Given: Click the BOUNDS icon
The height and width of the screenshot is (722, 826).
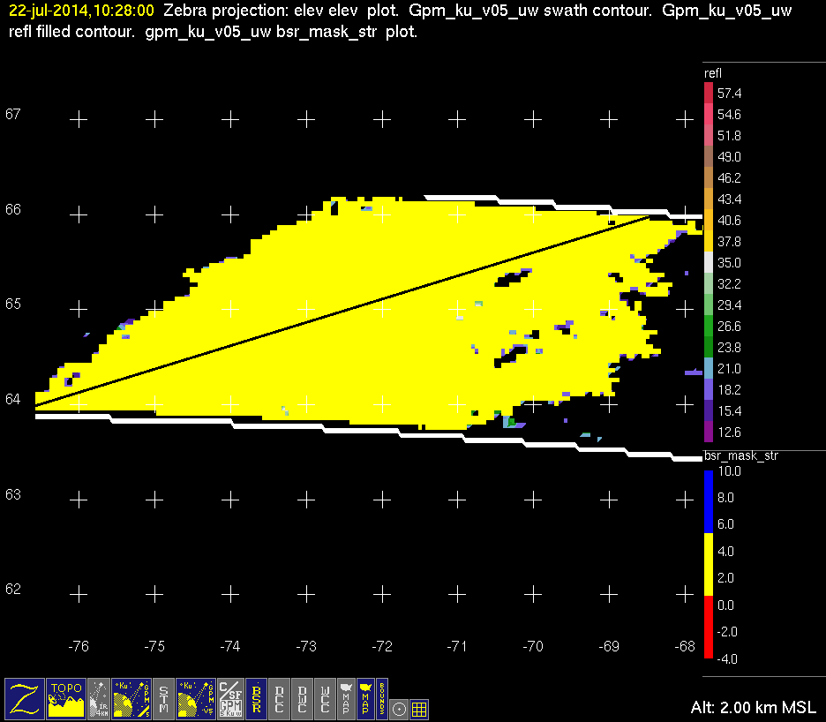Looking at the screenshot, I should [381, 698].
